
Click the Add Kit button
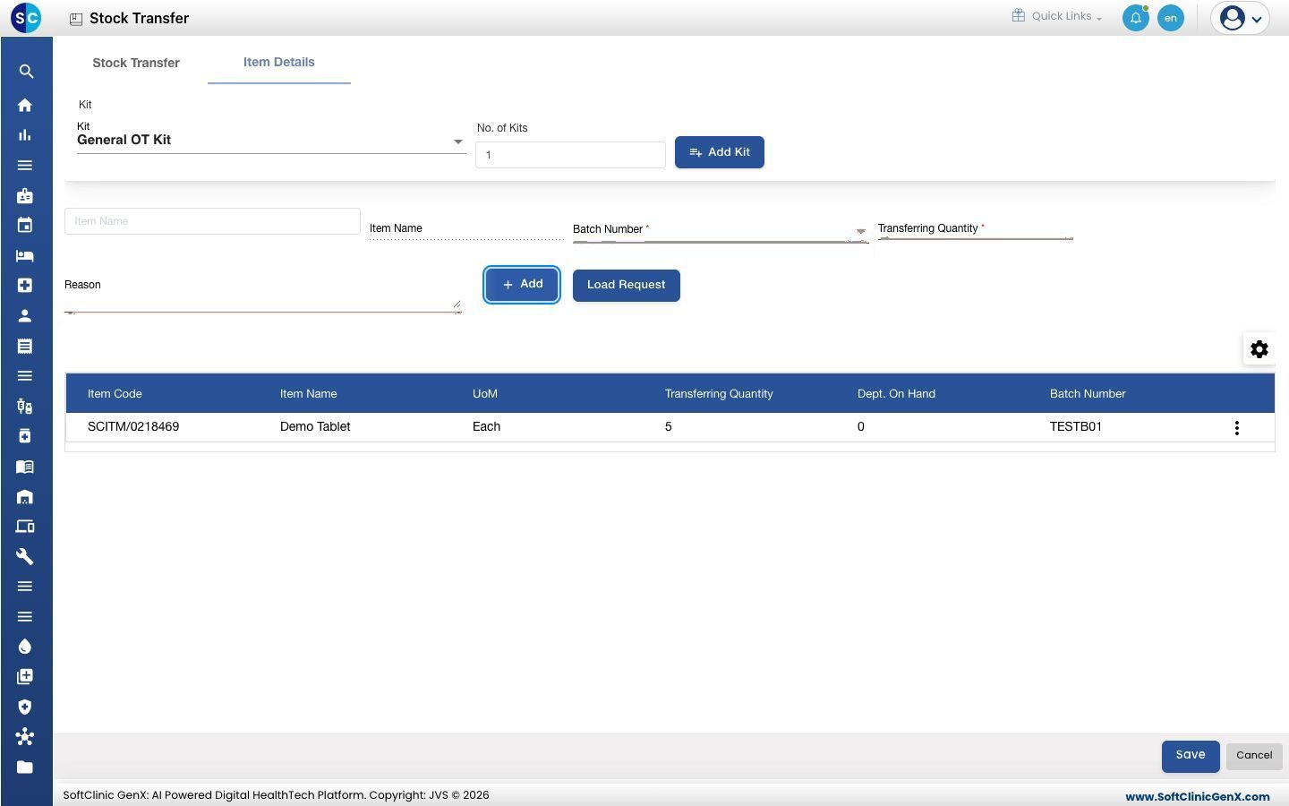click(x=720, y=152)
